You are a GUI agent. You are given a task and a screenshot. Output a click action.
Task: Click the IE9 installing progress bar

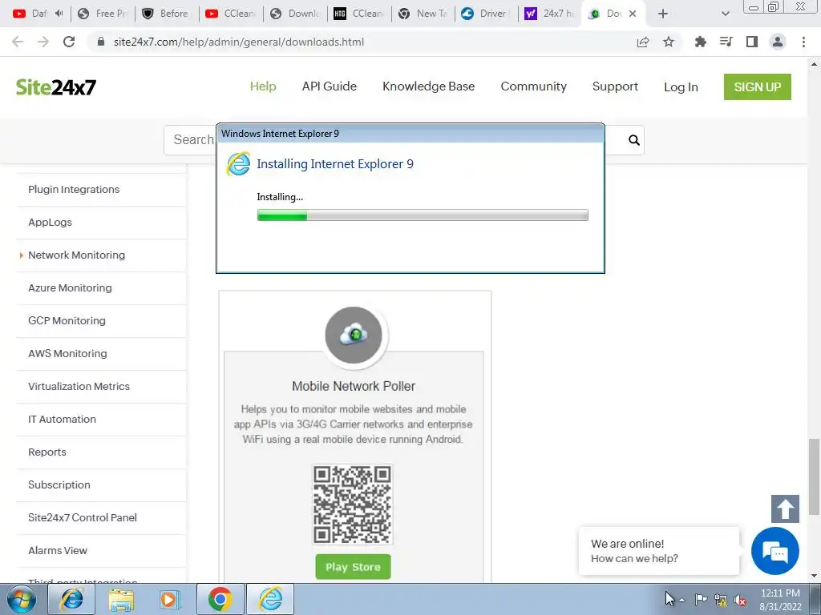click(423, 215)
